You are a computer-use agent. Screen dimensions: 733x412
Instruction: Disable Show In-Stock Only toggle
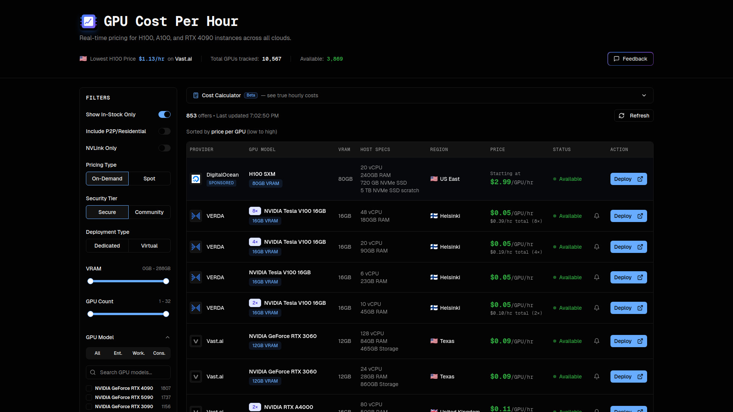tap(164, 114)
